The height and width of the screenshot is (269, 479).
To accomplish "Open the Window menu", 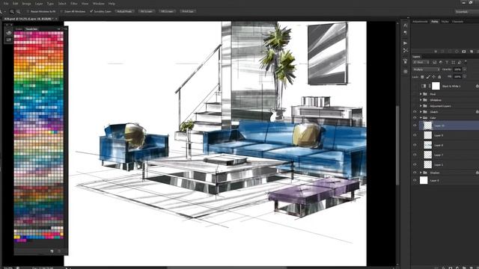I will [x=98, y=4].
